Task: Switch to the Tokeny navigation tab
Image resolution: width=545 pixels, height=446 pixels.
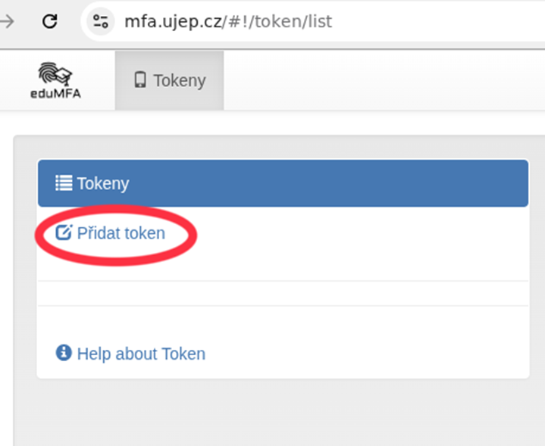Action: [170, 80]
